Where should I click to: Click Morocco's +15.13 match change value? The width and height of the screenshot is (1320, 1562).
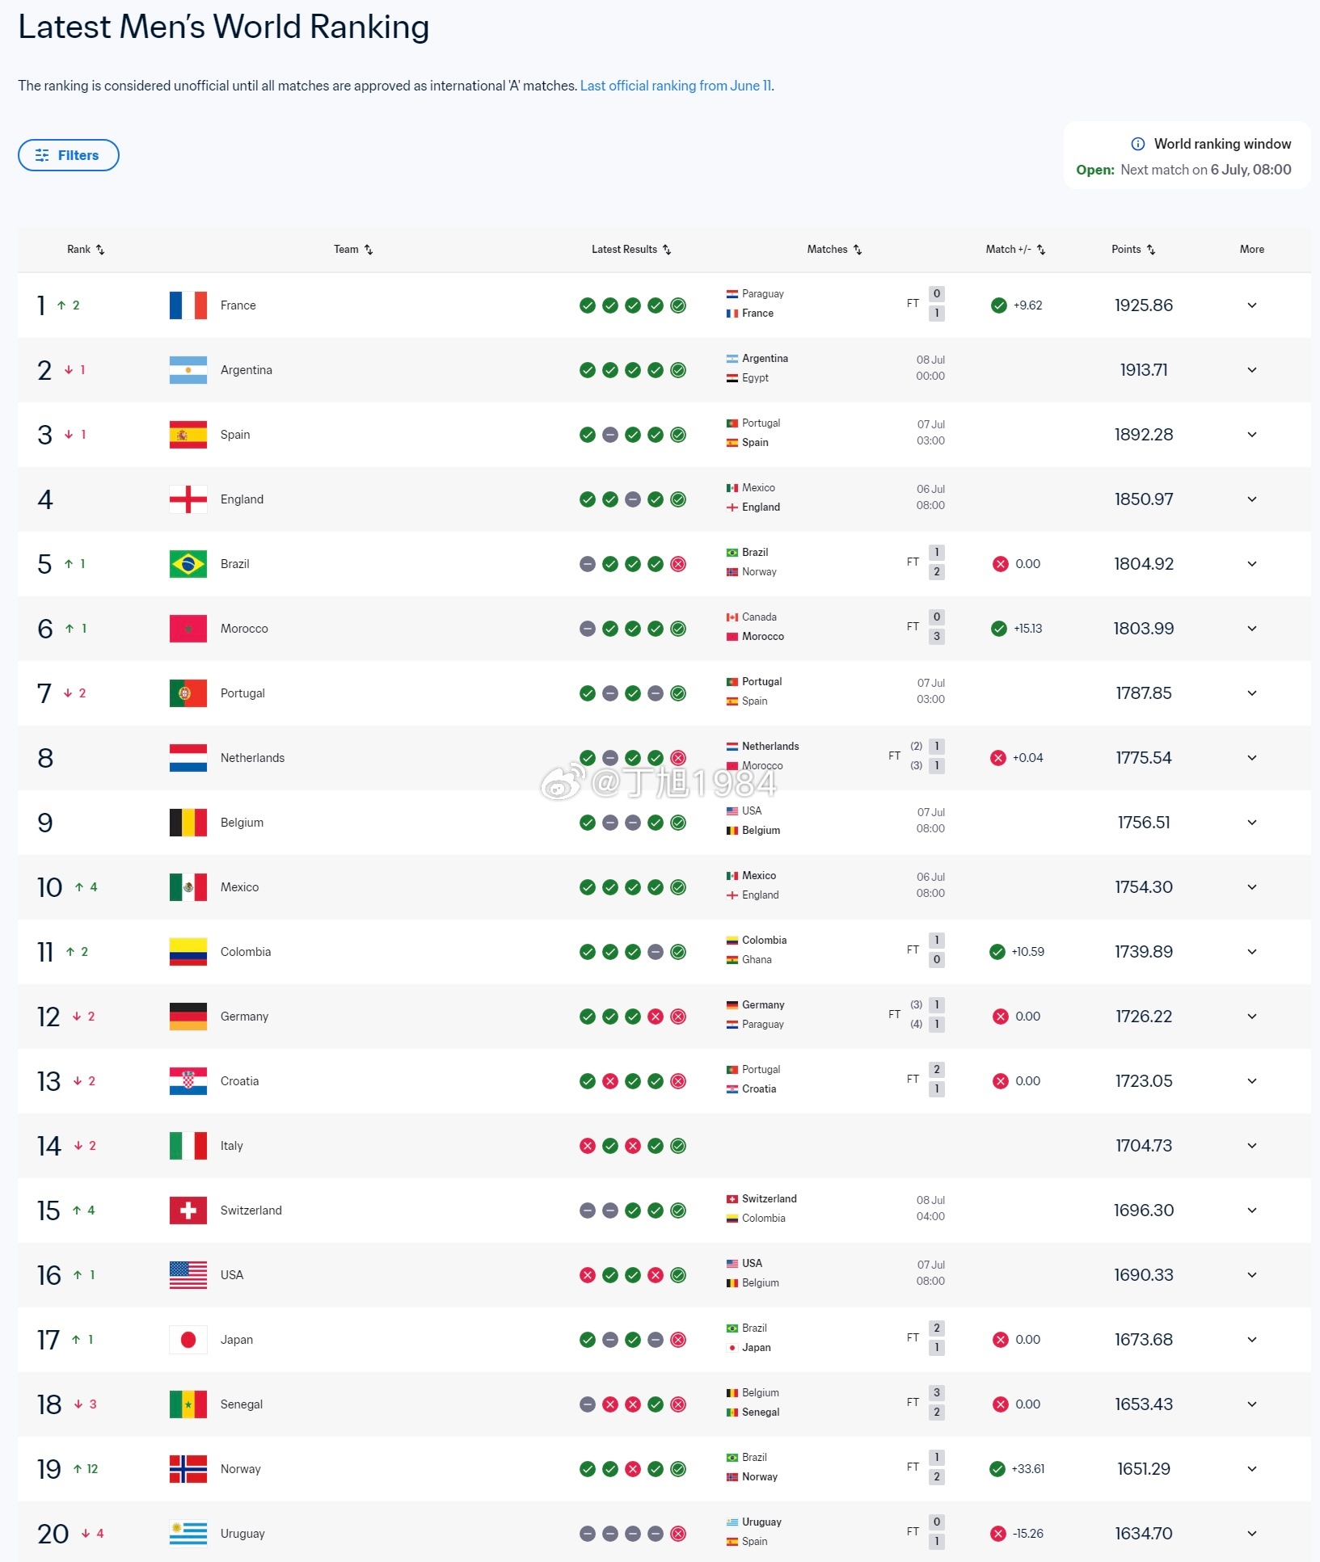[x=1027, y=629]
